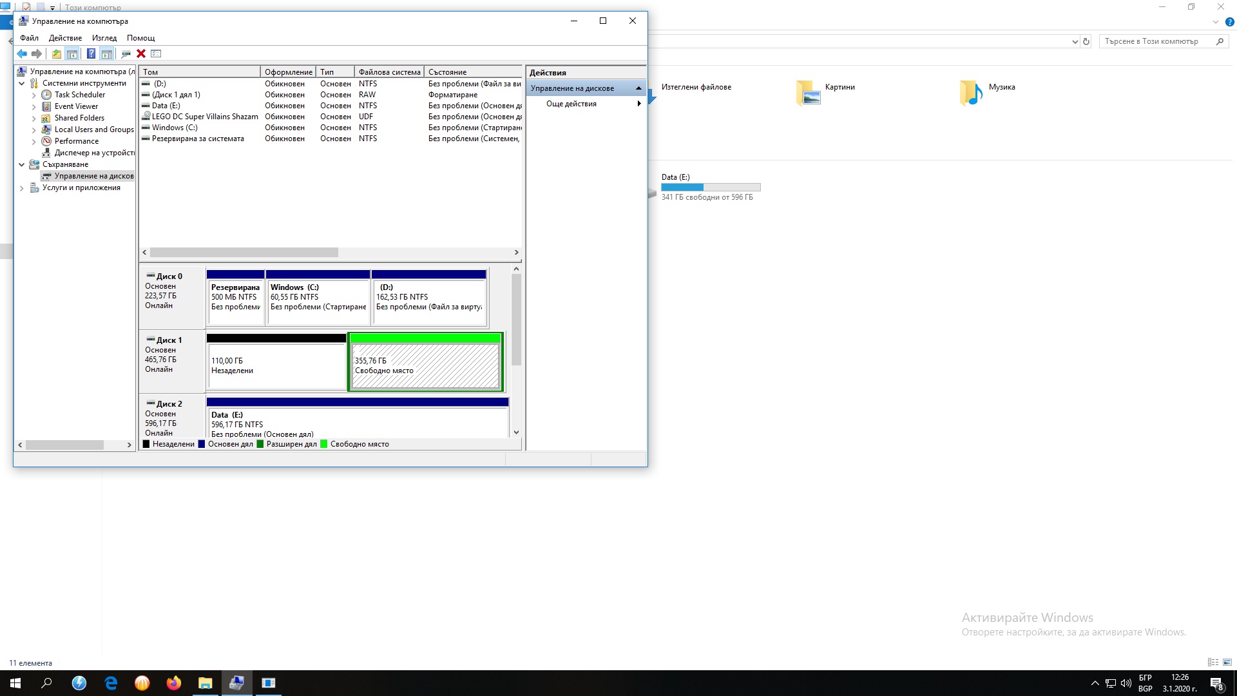Click Още действия in Actions pane
1237x696 pixels.
click(571, 104)
